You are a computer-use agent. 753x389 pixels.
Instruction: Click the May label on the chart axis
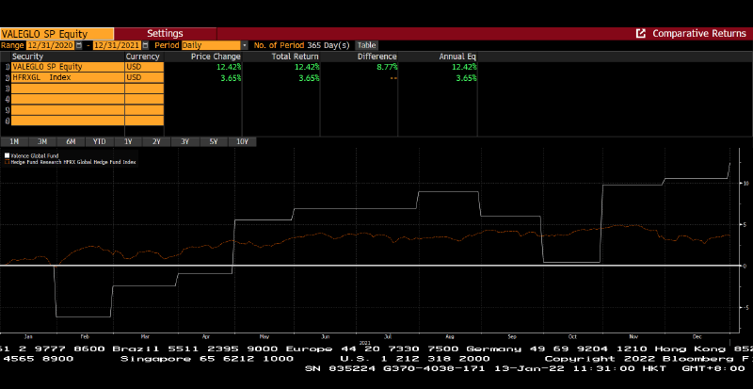coord(264,336)
